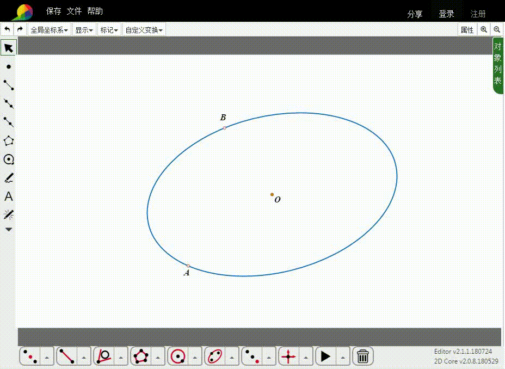Select the bottom transform points tool

click(252, 356)
